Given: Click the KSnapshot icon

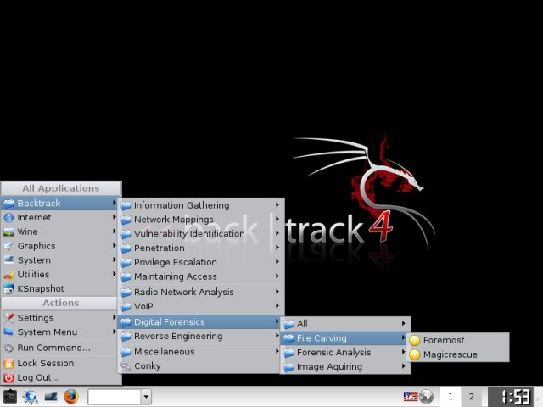Looking at the screenshot, I should 8,288.
